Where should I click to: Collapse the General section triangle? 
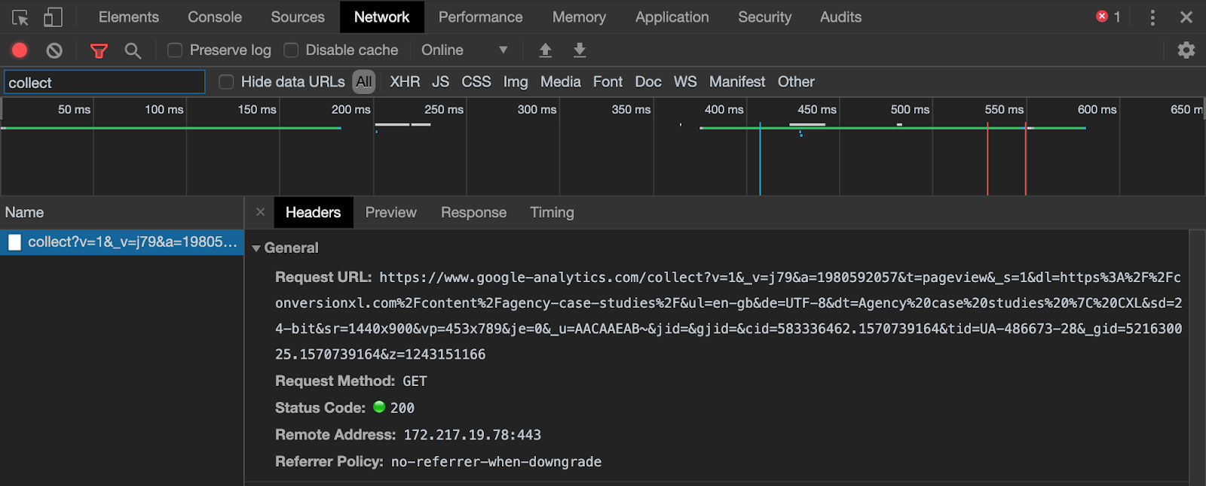coord(256,248)
